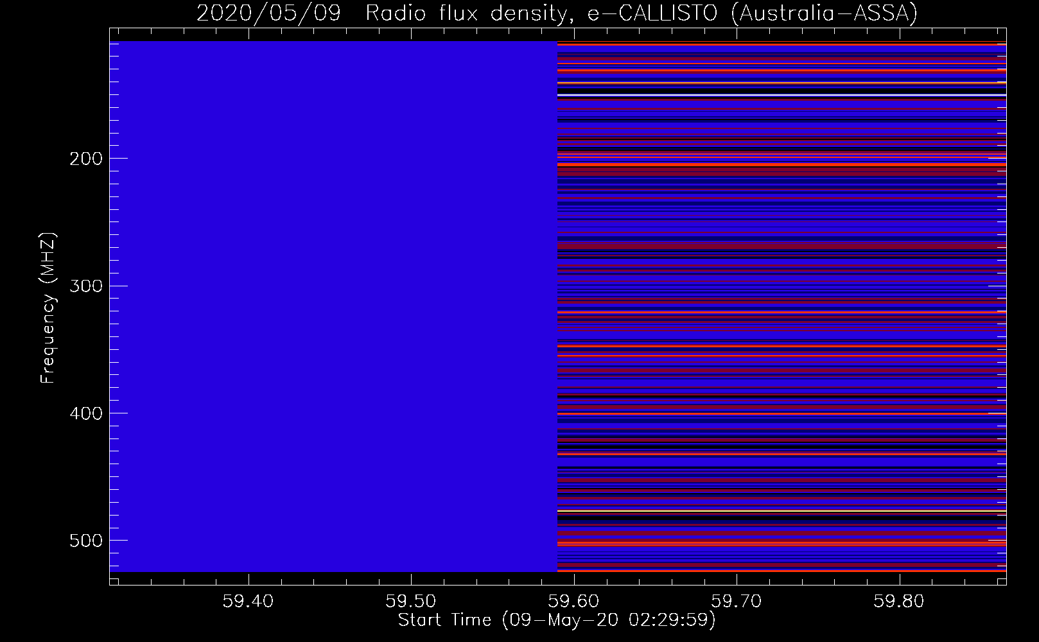Click the 'Frequency (MHZ)' axis label
The height and width of the screenshot is (642, 1039).
coord(48,308)
